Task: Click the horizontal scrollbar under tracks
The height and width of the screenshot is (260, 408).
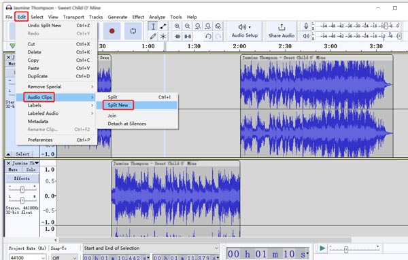Action: (x=205, y=240)
